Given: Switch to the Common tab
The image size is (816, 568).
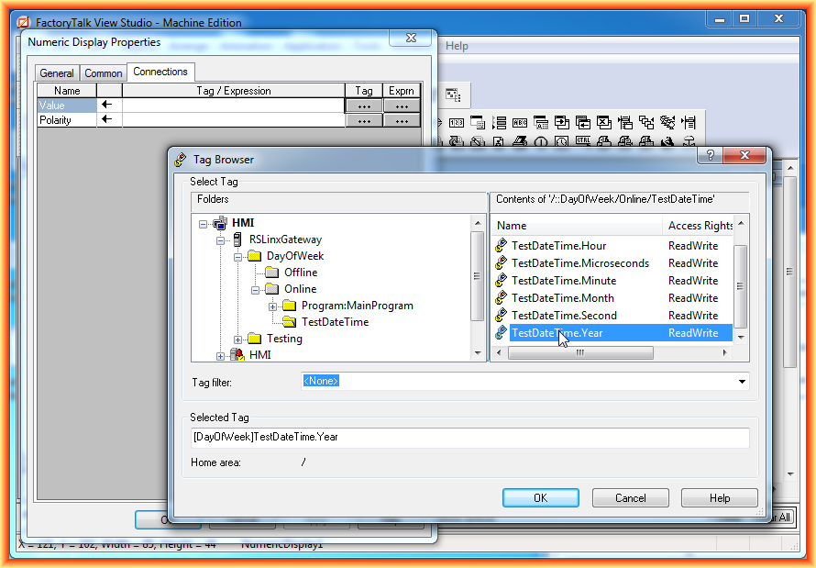Looking at the screenshot, I should [103, 73].
